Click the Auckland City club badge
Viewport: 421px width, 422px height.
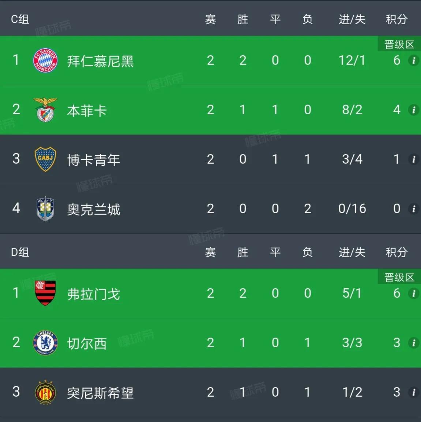(45, 208)
